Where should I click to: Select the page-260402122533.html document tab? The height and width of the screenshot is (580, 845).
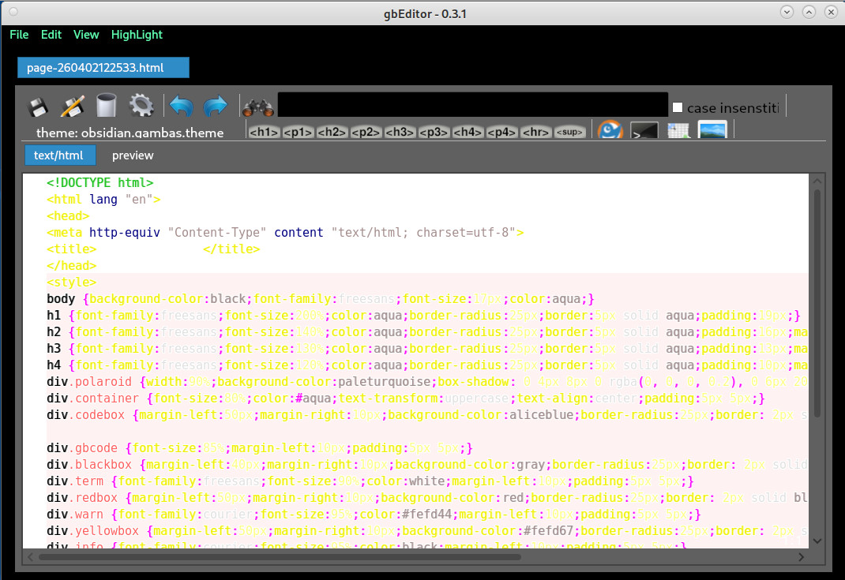tap(103, 68)
